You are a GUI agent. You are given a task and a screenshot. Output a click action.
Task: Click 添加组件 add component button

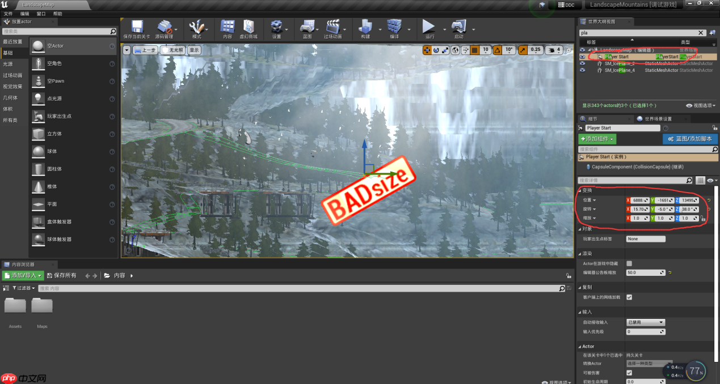coord(597,139)
